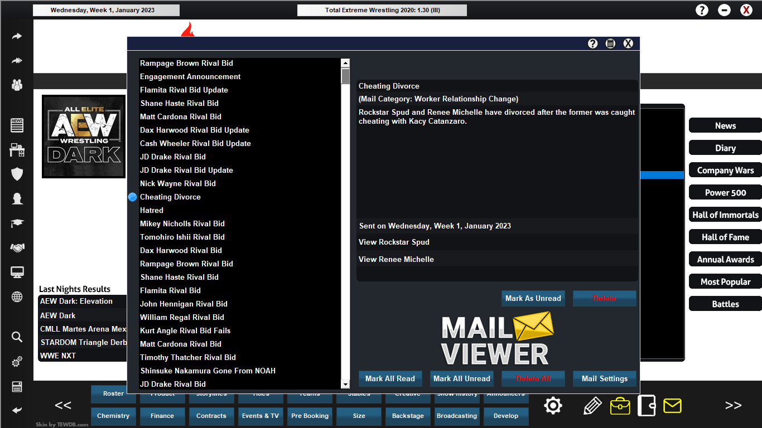
Task: Open the Pre Booking tab
Action: 310,416
